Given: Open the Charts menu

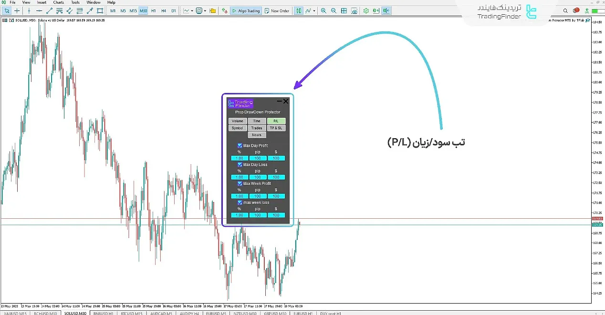Looking at the screenshot, I should 59,2.
